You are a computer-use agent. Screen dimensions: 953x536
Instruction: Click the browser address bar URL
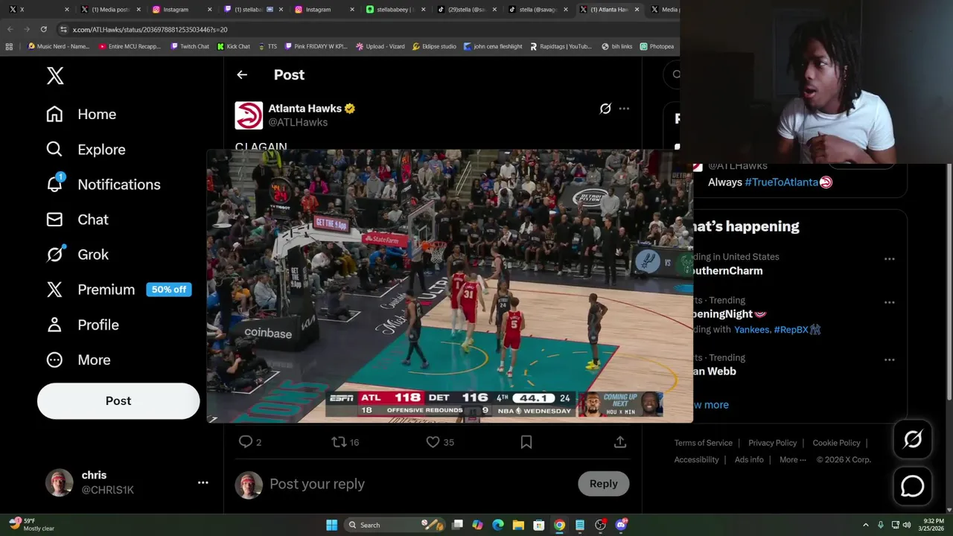click(150, 30)
